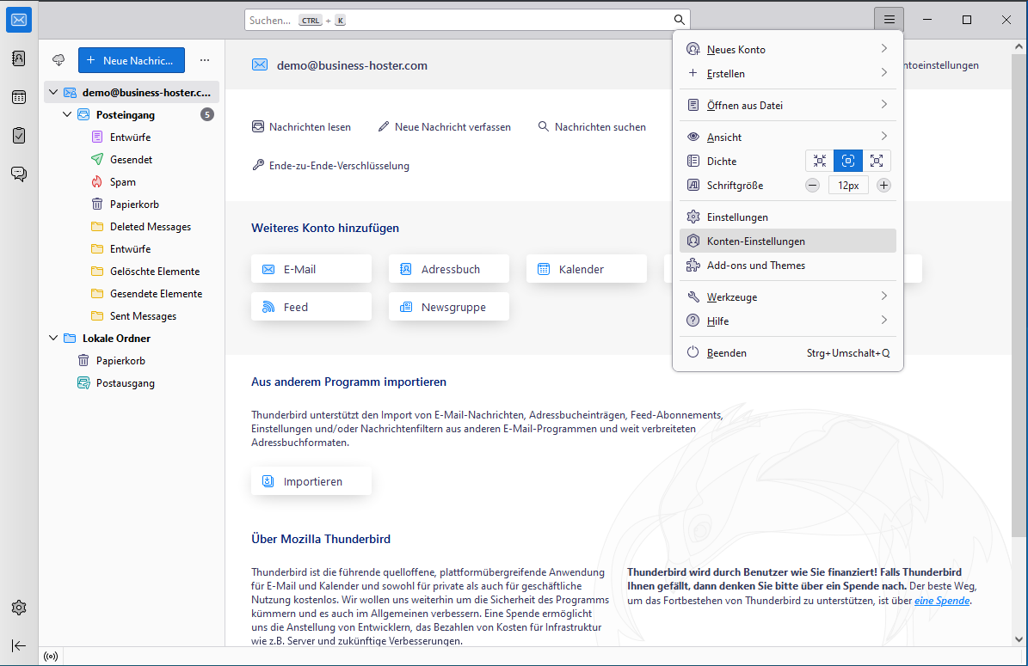Click the Posteingang unread count badge
The width and height of the screenshot is (1028, 666).
pos(207,114)
